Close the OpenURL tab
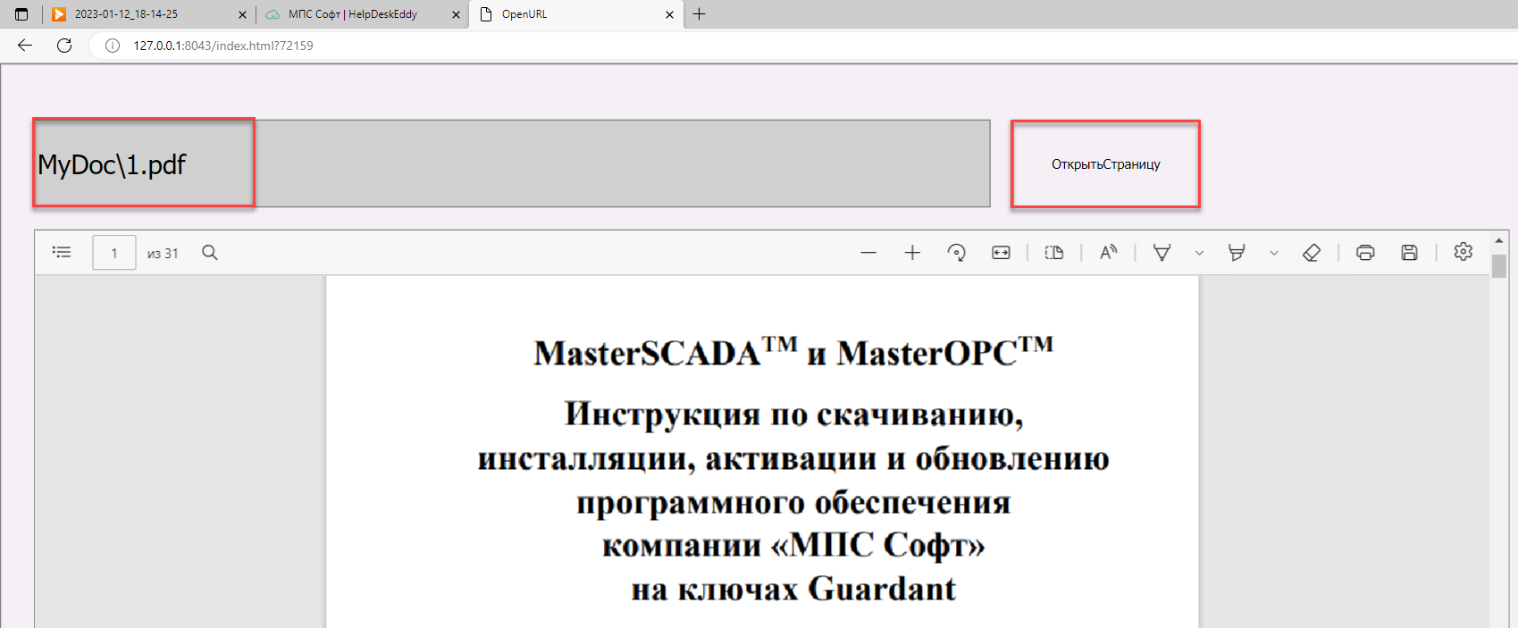Screen dimensions: 1518x628 [669, 14]
